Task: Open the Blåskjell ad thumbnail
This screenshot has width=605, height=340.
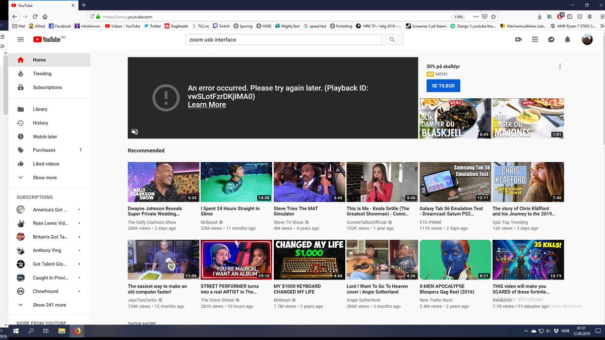Action: coord(455,118)
